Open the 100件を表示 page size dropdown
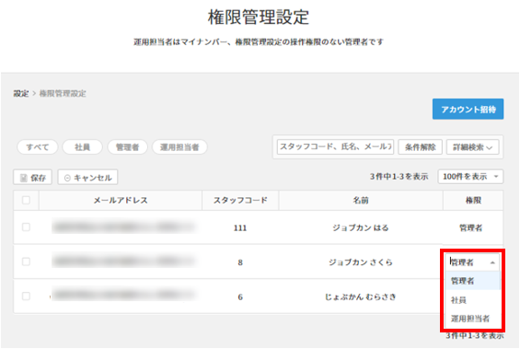This screenshot has width=520, height=349. (x=470, y=177)
